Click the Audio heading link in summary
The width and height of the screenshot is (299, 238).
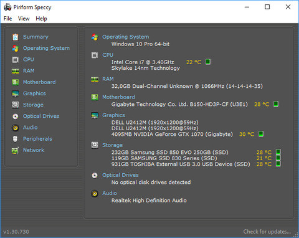tap(110, 193)
